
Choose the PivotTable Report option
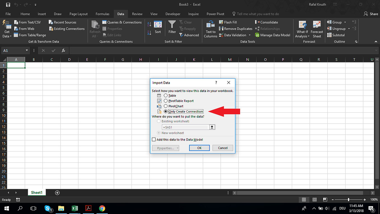pyautogui.click(x=165, y=101)
